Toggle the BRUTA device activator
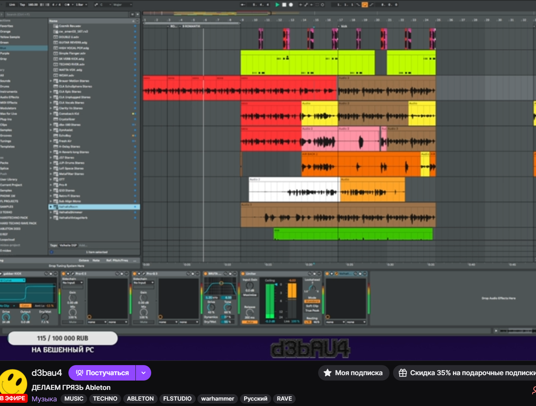 point(206,274)
